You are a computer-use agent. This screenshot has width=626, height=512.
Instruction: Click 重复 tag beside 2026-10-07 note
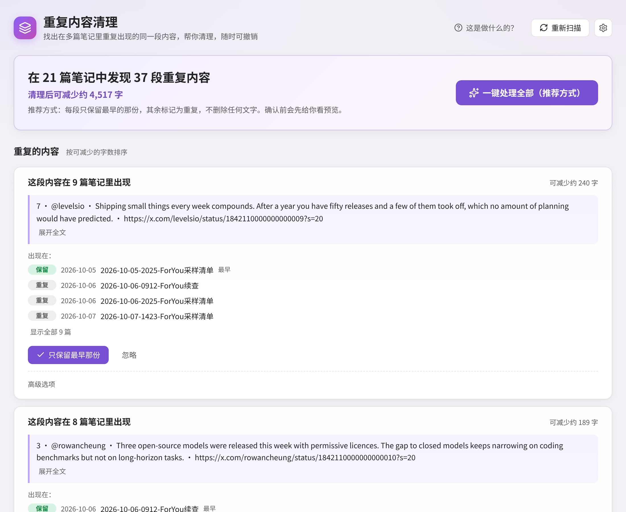tap(42, 315)
